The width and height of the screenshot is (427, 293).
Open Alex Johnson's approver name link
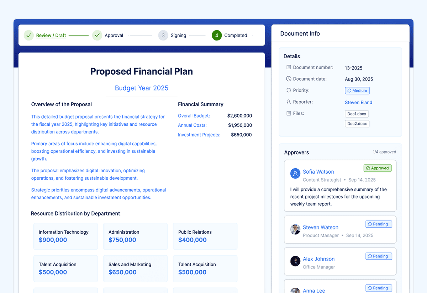coord(318,259)
